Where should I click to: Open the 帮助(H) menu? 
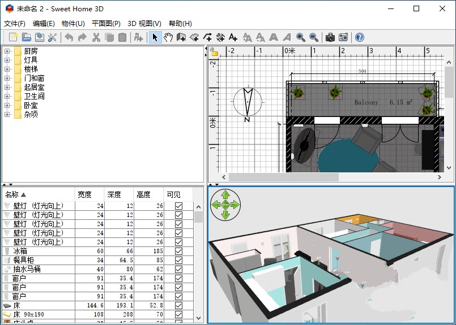(180, 24)
